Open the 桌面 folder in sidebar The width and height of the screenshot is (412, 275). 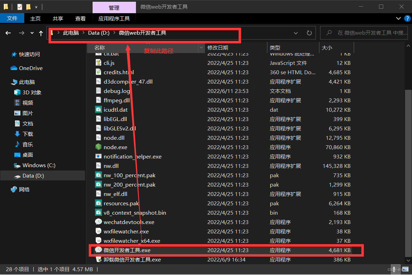point(24,155)
